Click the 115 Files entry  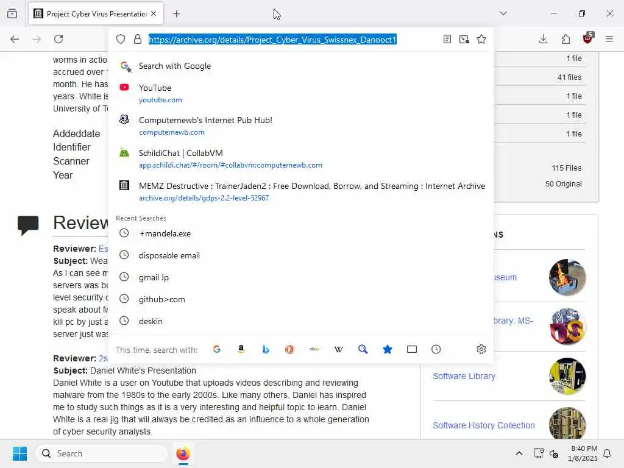pos(566,168)
